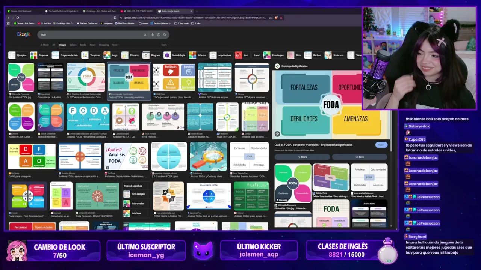The width and height of the screenshot is (481, 270).
Task: Clear the search box with X
Action: (x=145, y=35)
